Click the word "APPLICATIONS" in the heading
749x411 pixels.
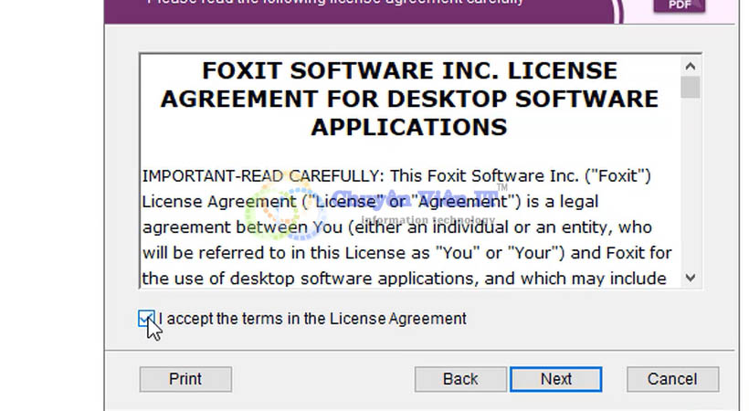pos(409,126)
